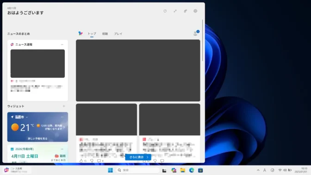The width and height of the screenshot is (311, 175).
Task: Click the battery tray icon
Action: pos(290,170)
